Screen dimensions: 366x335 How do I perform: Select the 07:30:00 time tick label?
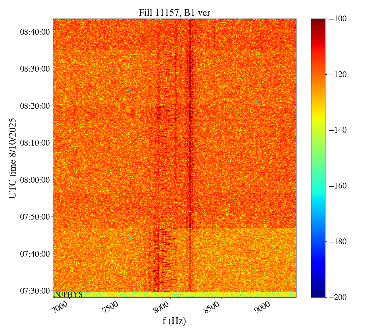35,291
